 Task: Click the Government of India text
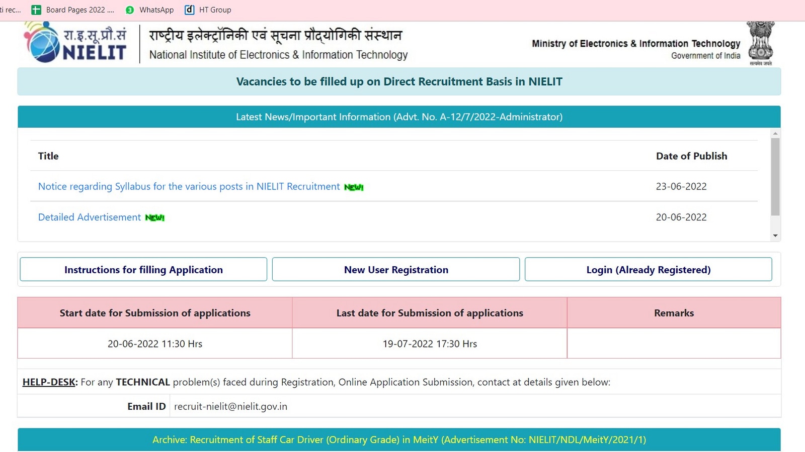pos(705,56)
